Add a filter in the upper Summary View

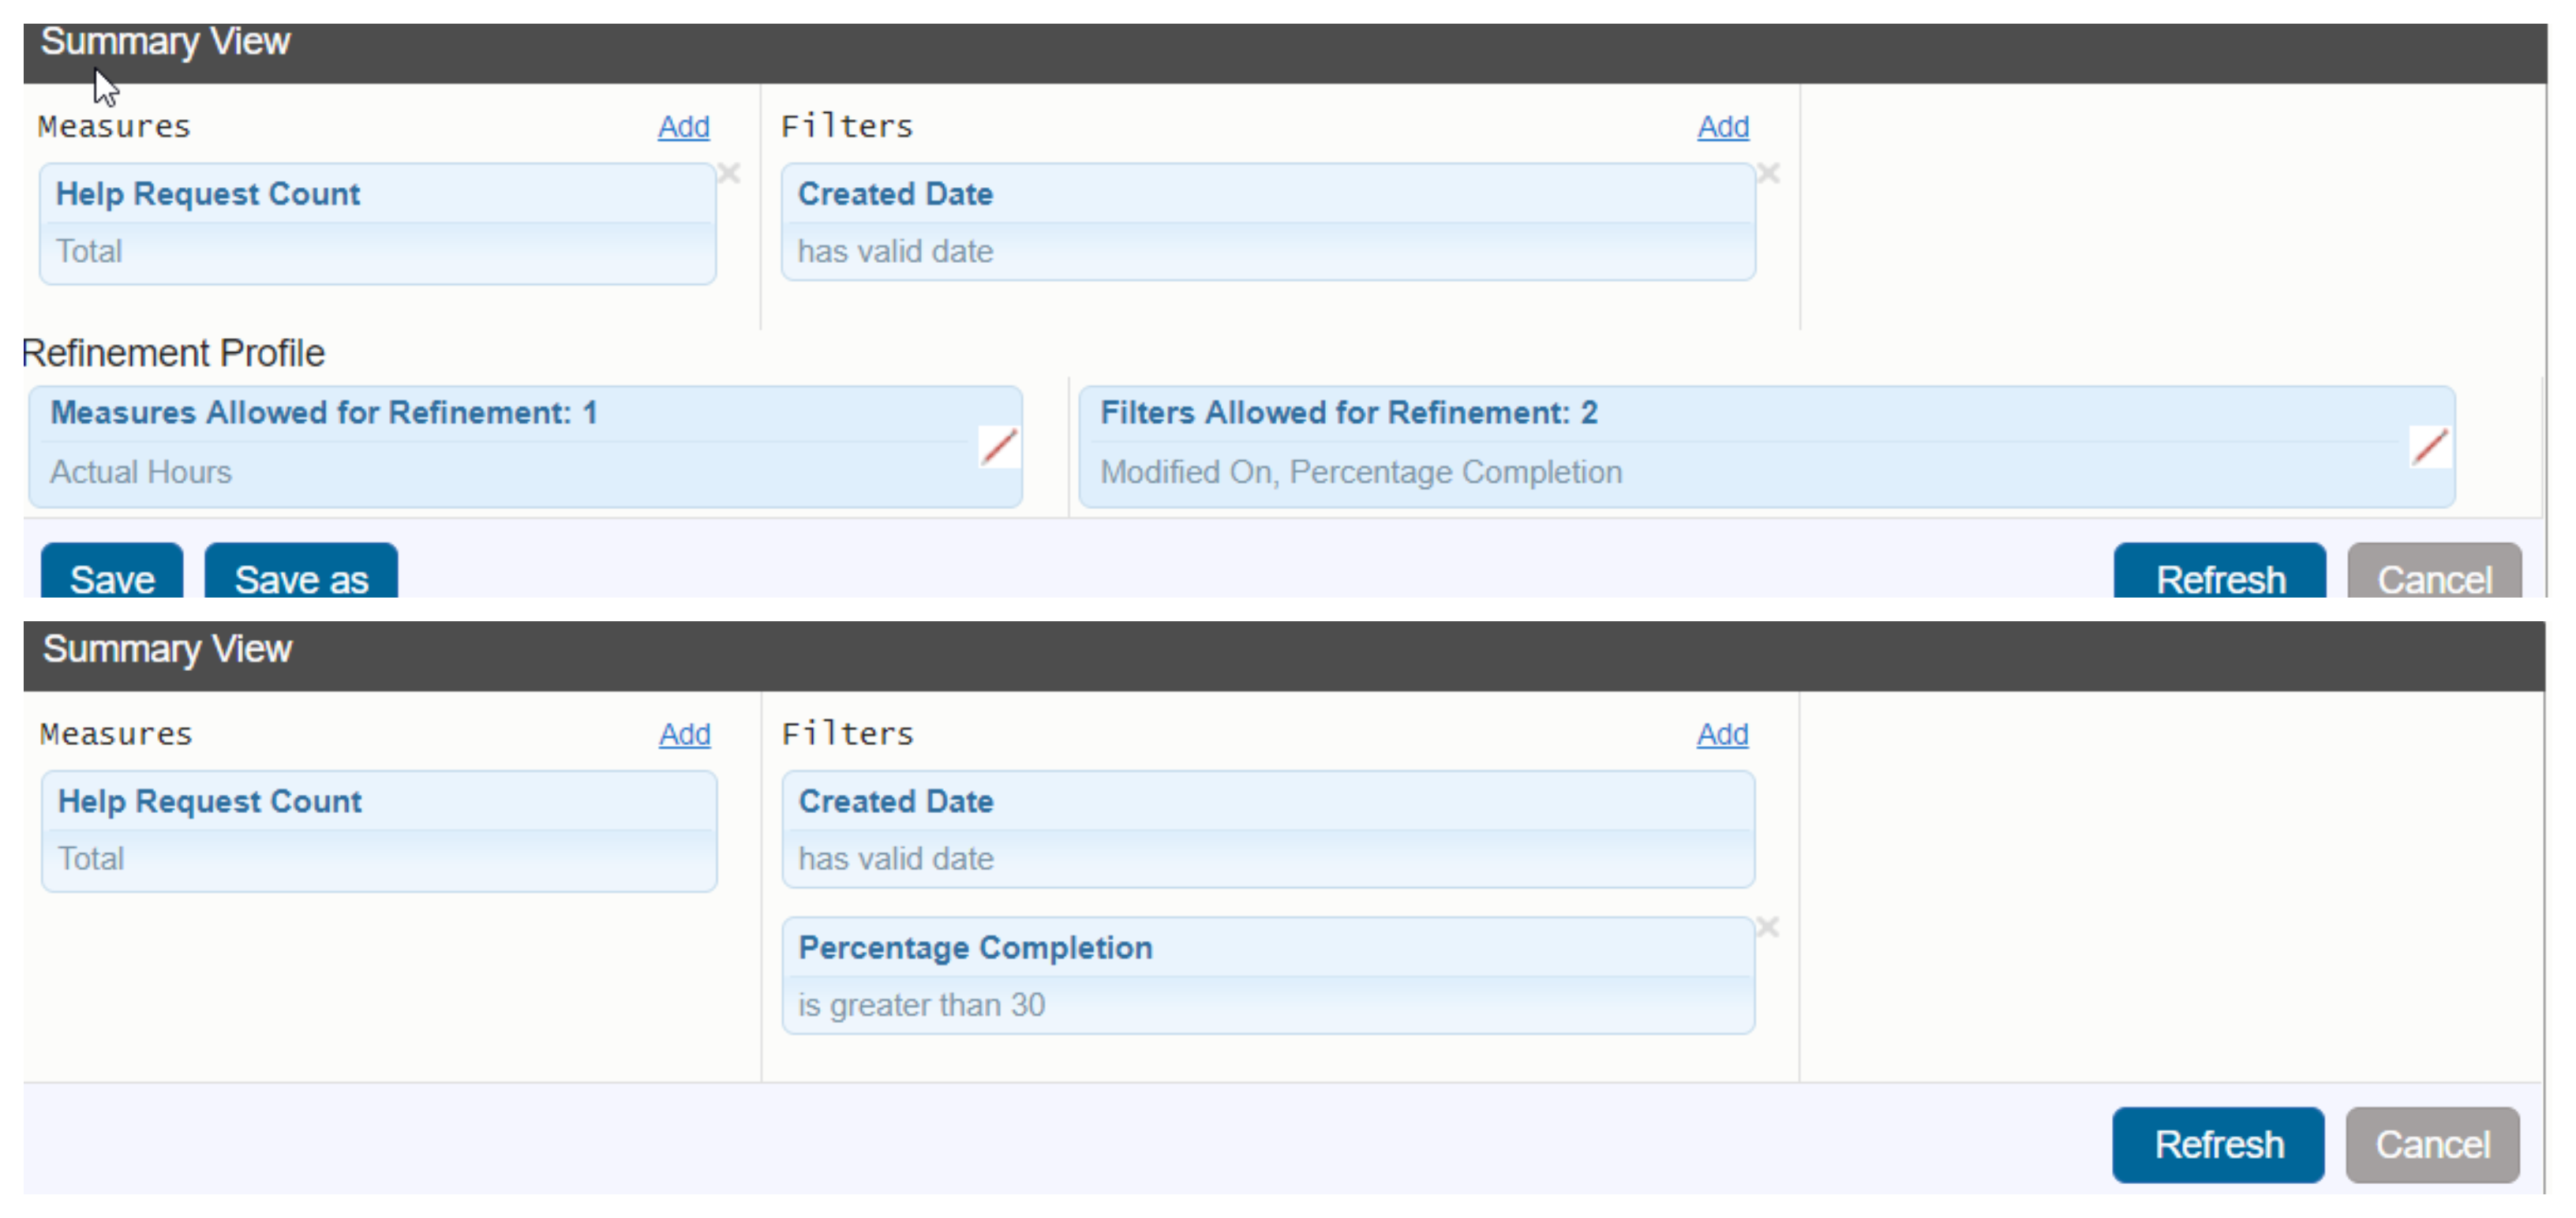point(1722,127)
